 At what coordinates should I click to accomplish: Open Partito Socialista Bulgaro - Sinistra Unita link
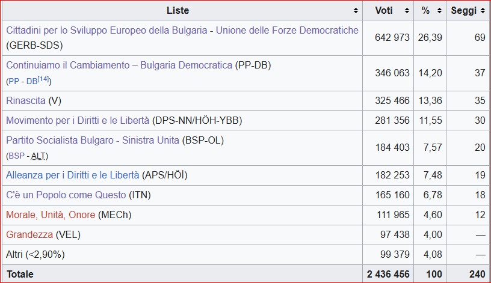[93, 141]
